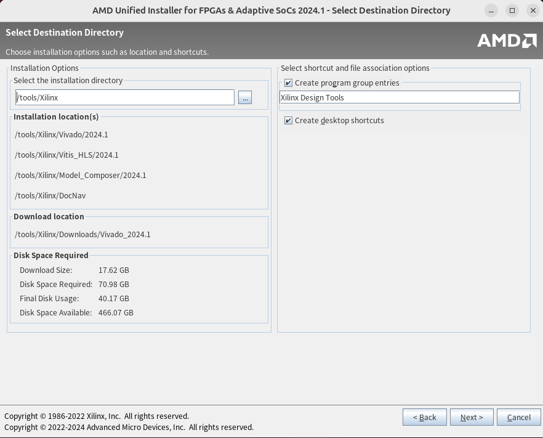This screenshot has height=438, width=543.
Task: Select the Vivado/2024.1 installation path
Action: pos(62,135)
